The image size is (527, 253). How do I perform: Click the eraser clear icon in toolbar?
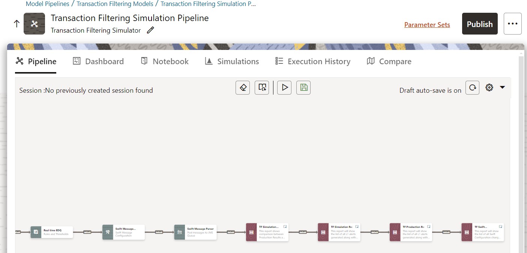click(x=243, y=87)
